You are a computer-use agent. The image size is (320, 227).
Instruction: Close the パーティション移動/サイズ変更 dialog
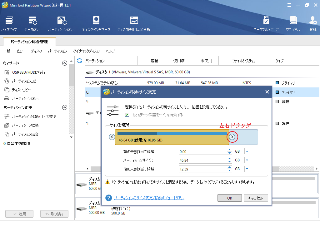pos(267,92)
